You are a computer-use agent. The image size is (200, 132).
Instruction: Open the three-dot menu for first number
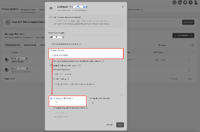(189, 60)
